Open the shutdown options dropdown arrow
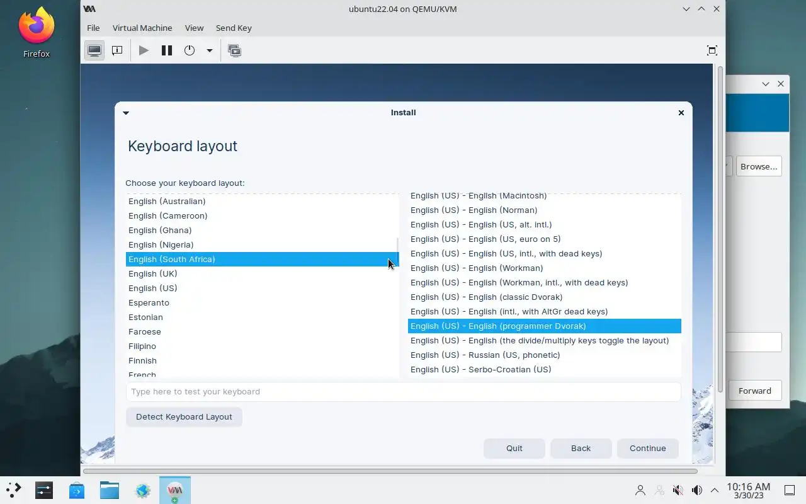This screenshot has width=806, height=504. [209, 50]
